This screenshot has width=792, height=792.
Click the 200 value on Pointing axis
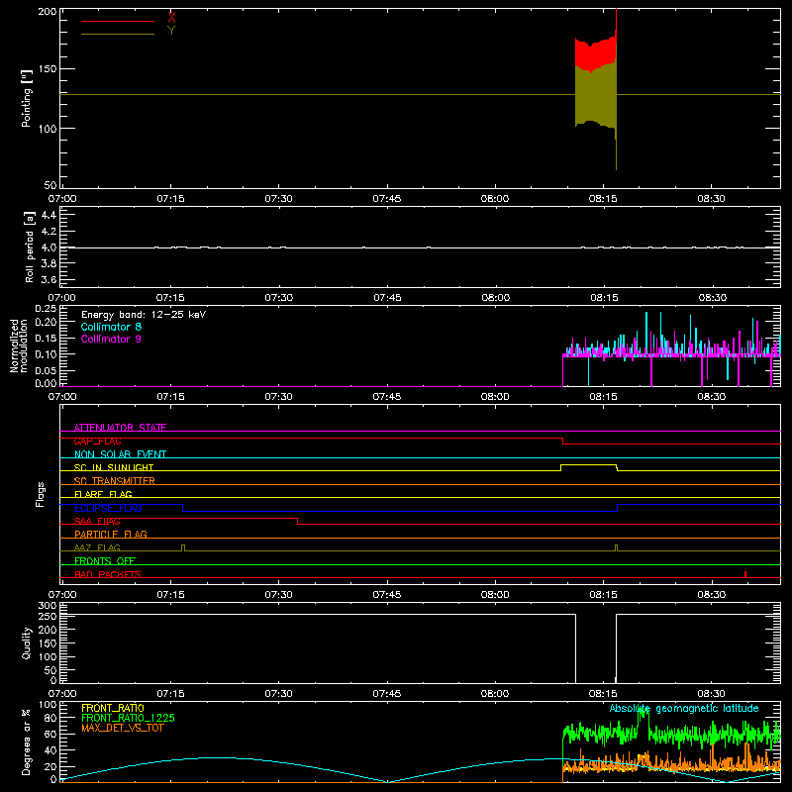click(48, 11)
